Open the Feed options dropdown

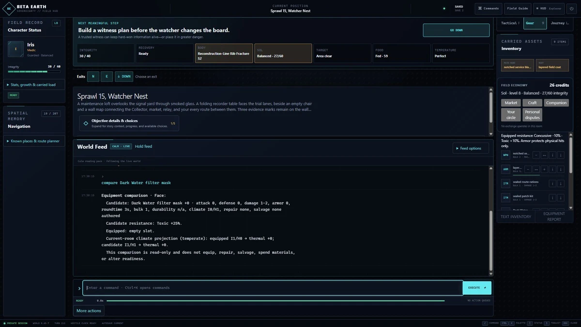pyautogui.click(x=471, y=148)
